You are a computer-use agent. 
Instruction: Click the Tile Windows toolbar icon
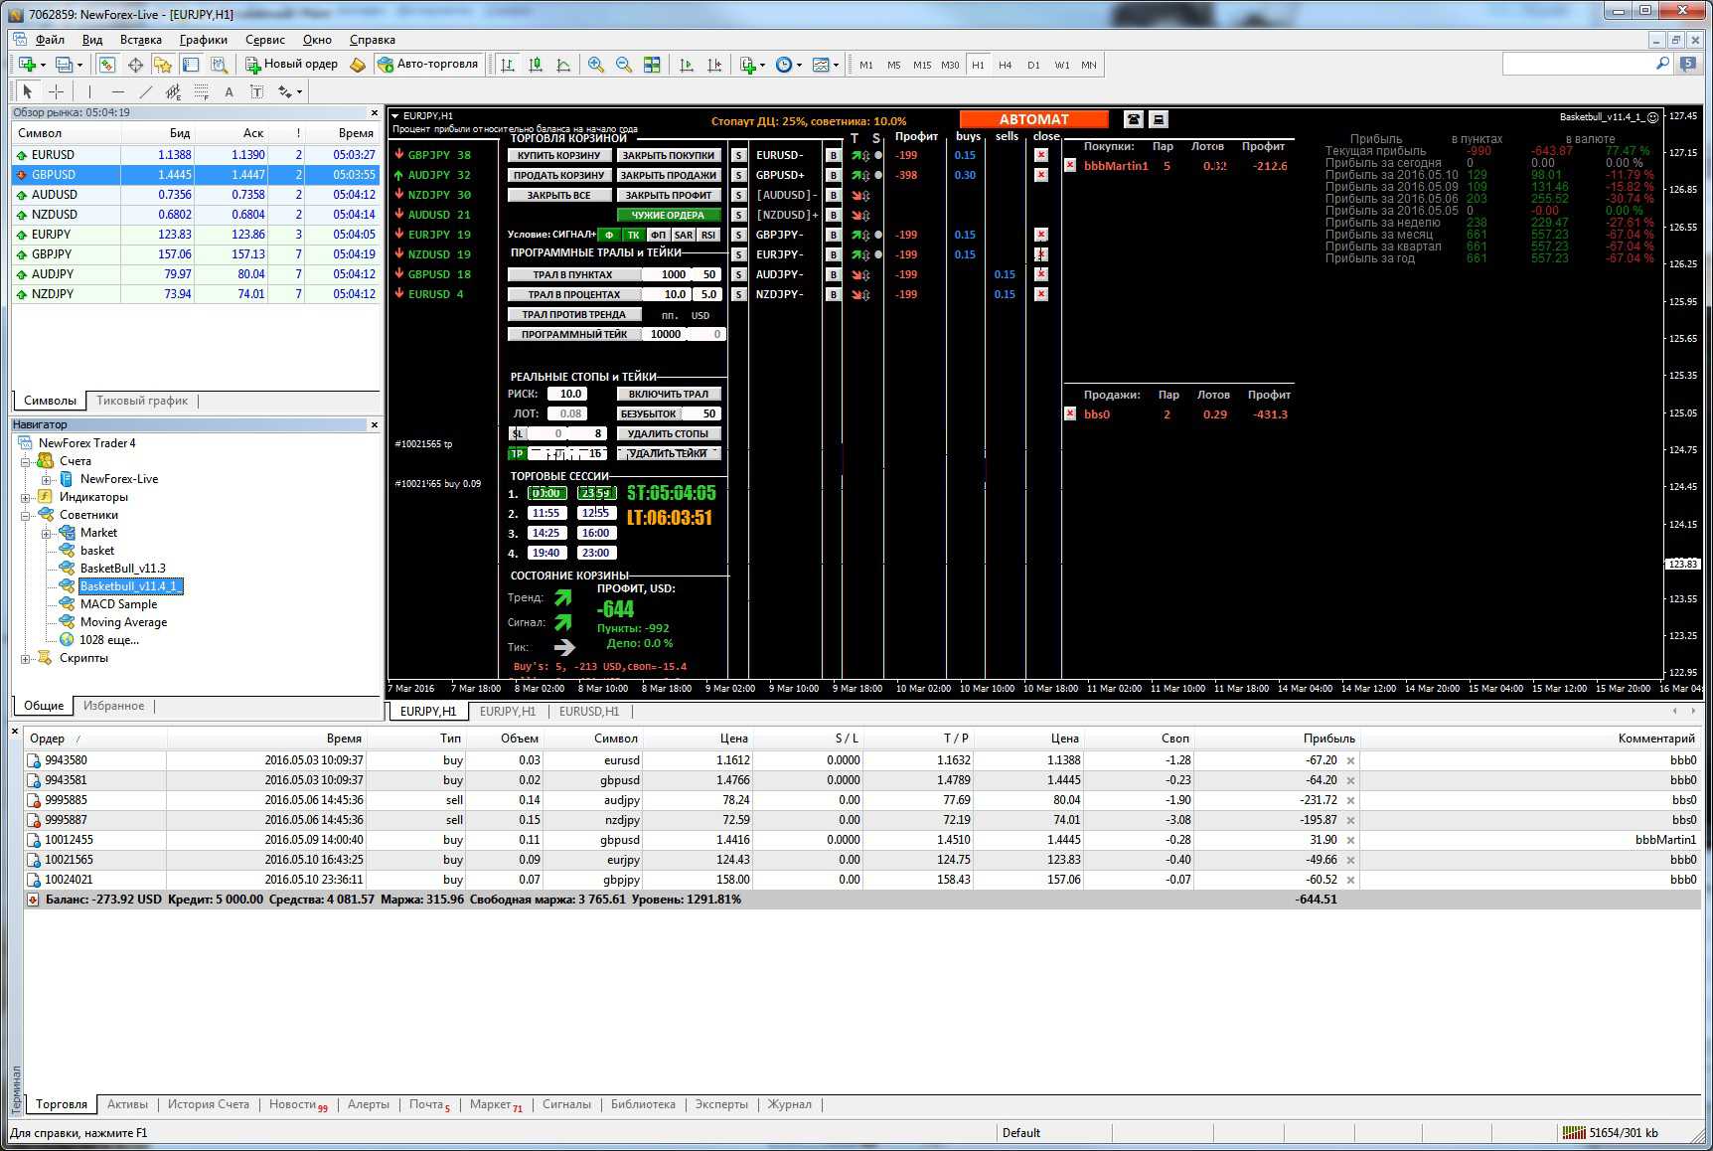click(653, 64)
